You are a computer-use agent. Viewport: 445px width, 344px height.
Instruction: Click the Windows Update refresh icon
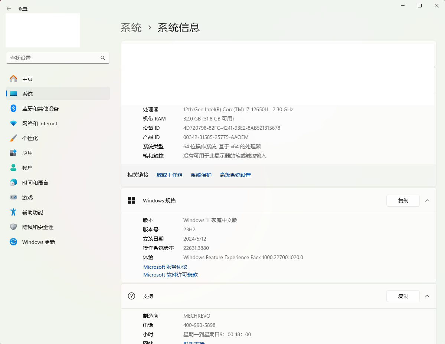coord(13,242)
